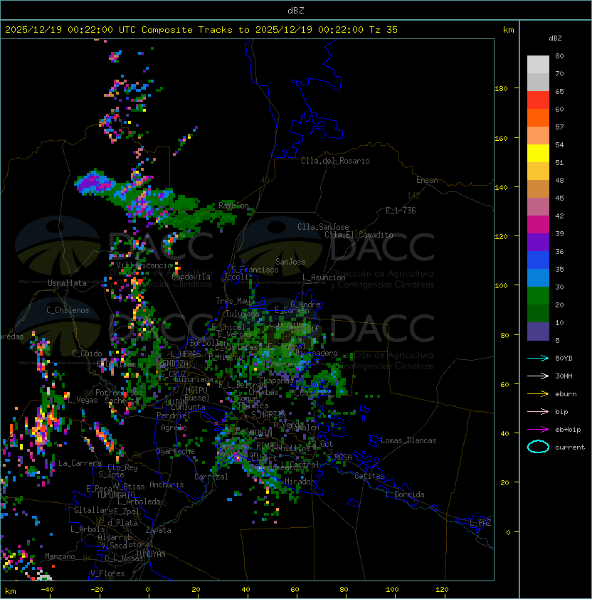Click the 'E_1-736' map label
Viewport: 592px width, 599px height.
pos(401,211)
